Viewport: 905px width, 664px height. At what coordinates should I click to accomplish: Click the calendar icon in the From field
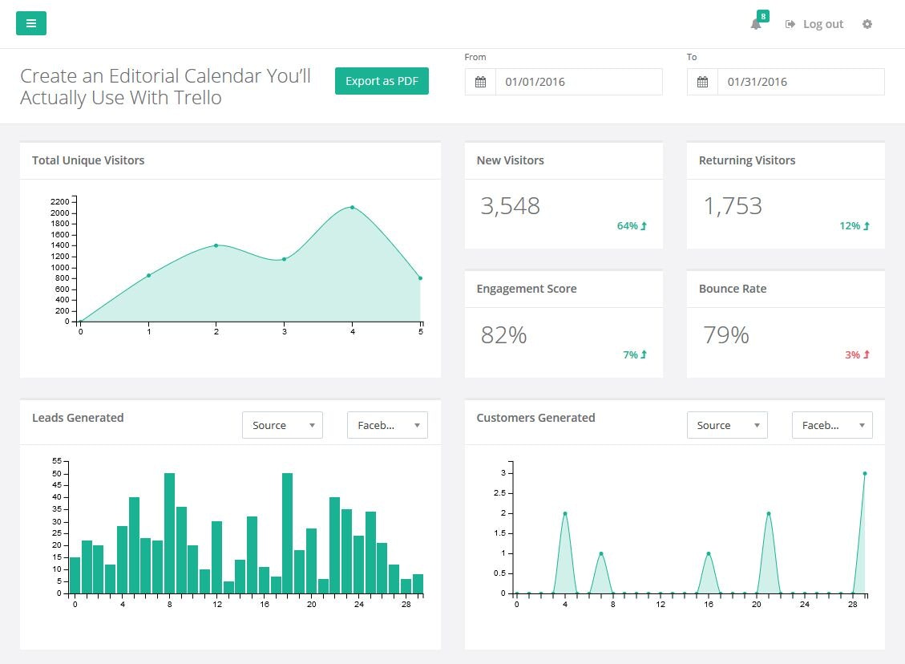(x=479, y=81)
